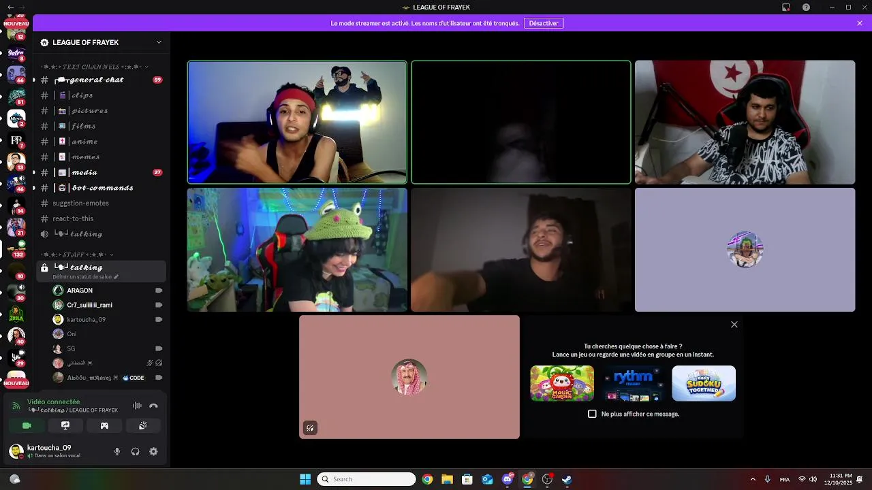Open Chrome from the taskbar
The height and width of the screenshot is (490, 872).
(427, 479)
